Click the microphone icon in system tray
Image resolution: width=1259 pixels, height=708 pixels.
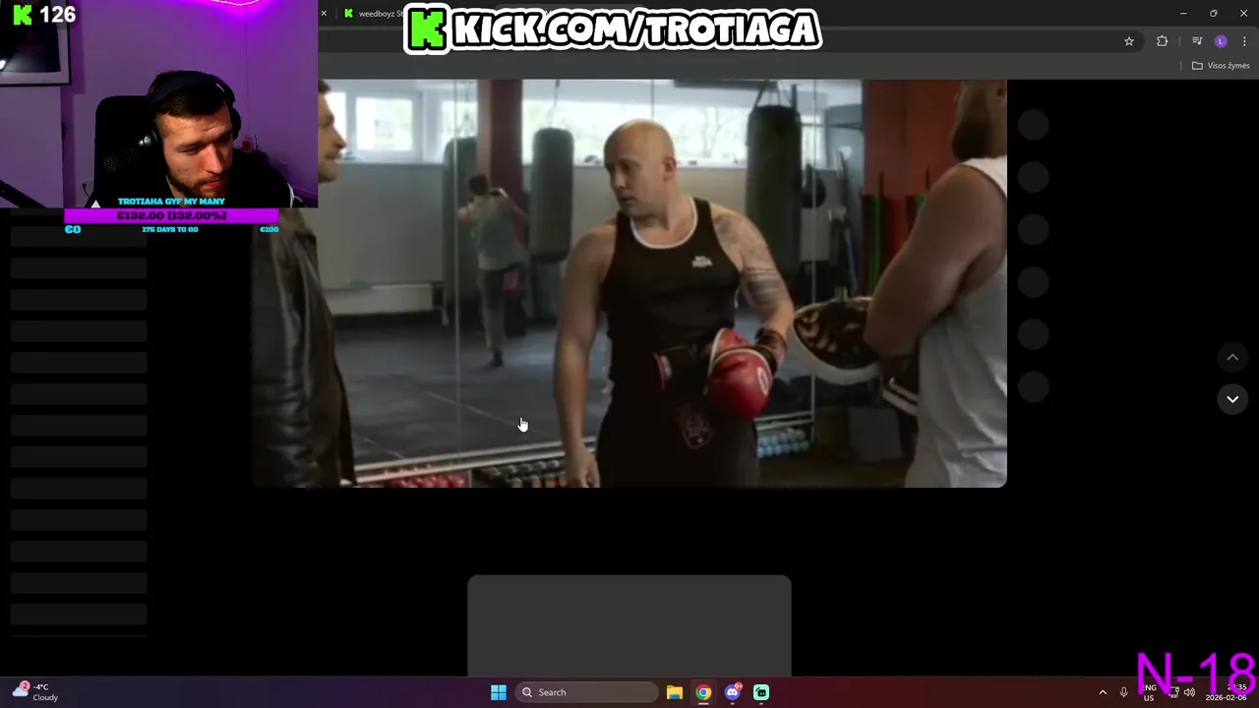coord(1123,692)
